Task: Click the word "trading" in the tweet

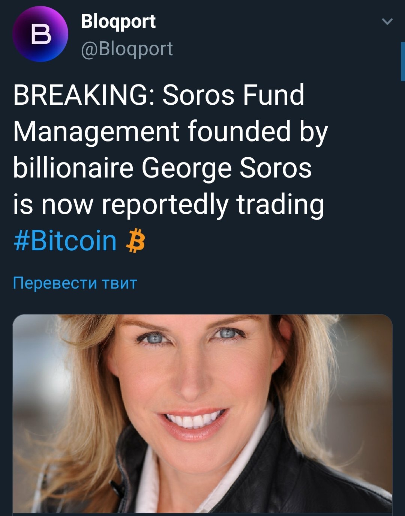Action: click(x=280, y=205)
